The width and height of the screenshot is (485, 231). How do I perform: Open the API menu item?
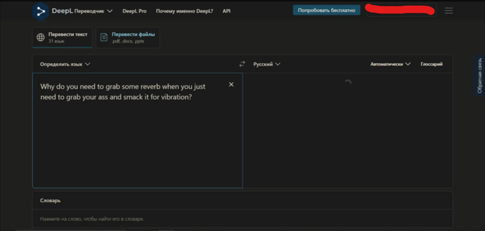226,11
